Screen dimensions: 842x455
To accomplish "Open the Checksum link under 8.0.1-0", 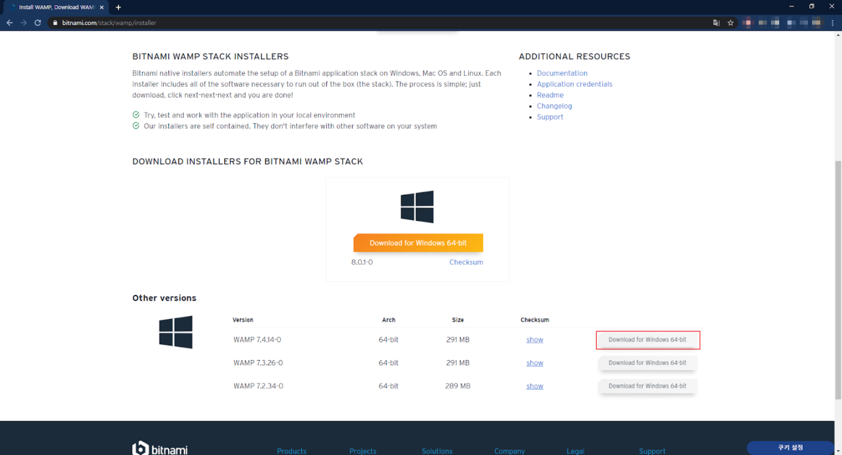I will (x=466, y=262).
